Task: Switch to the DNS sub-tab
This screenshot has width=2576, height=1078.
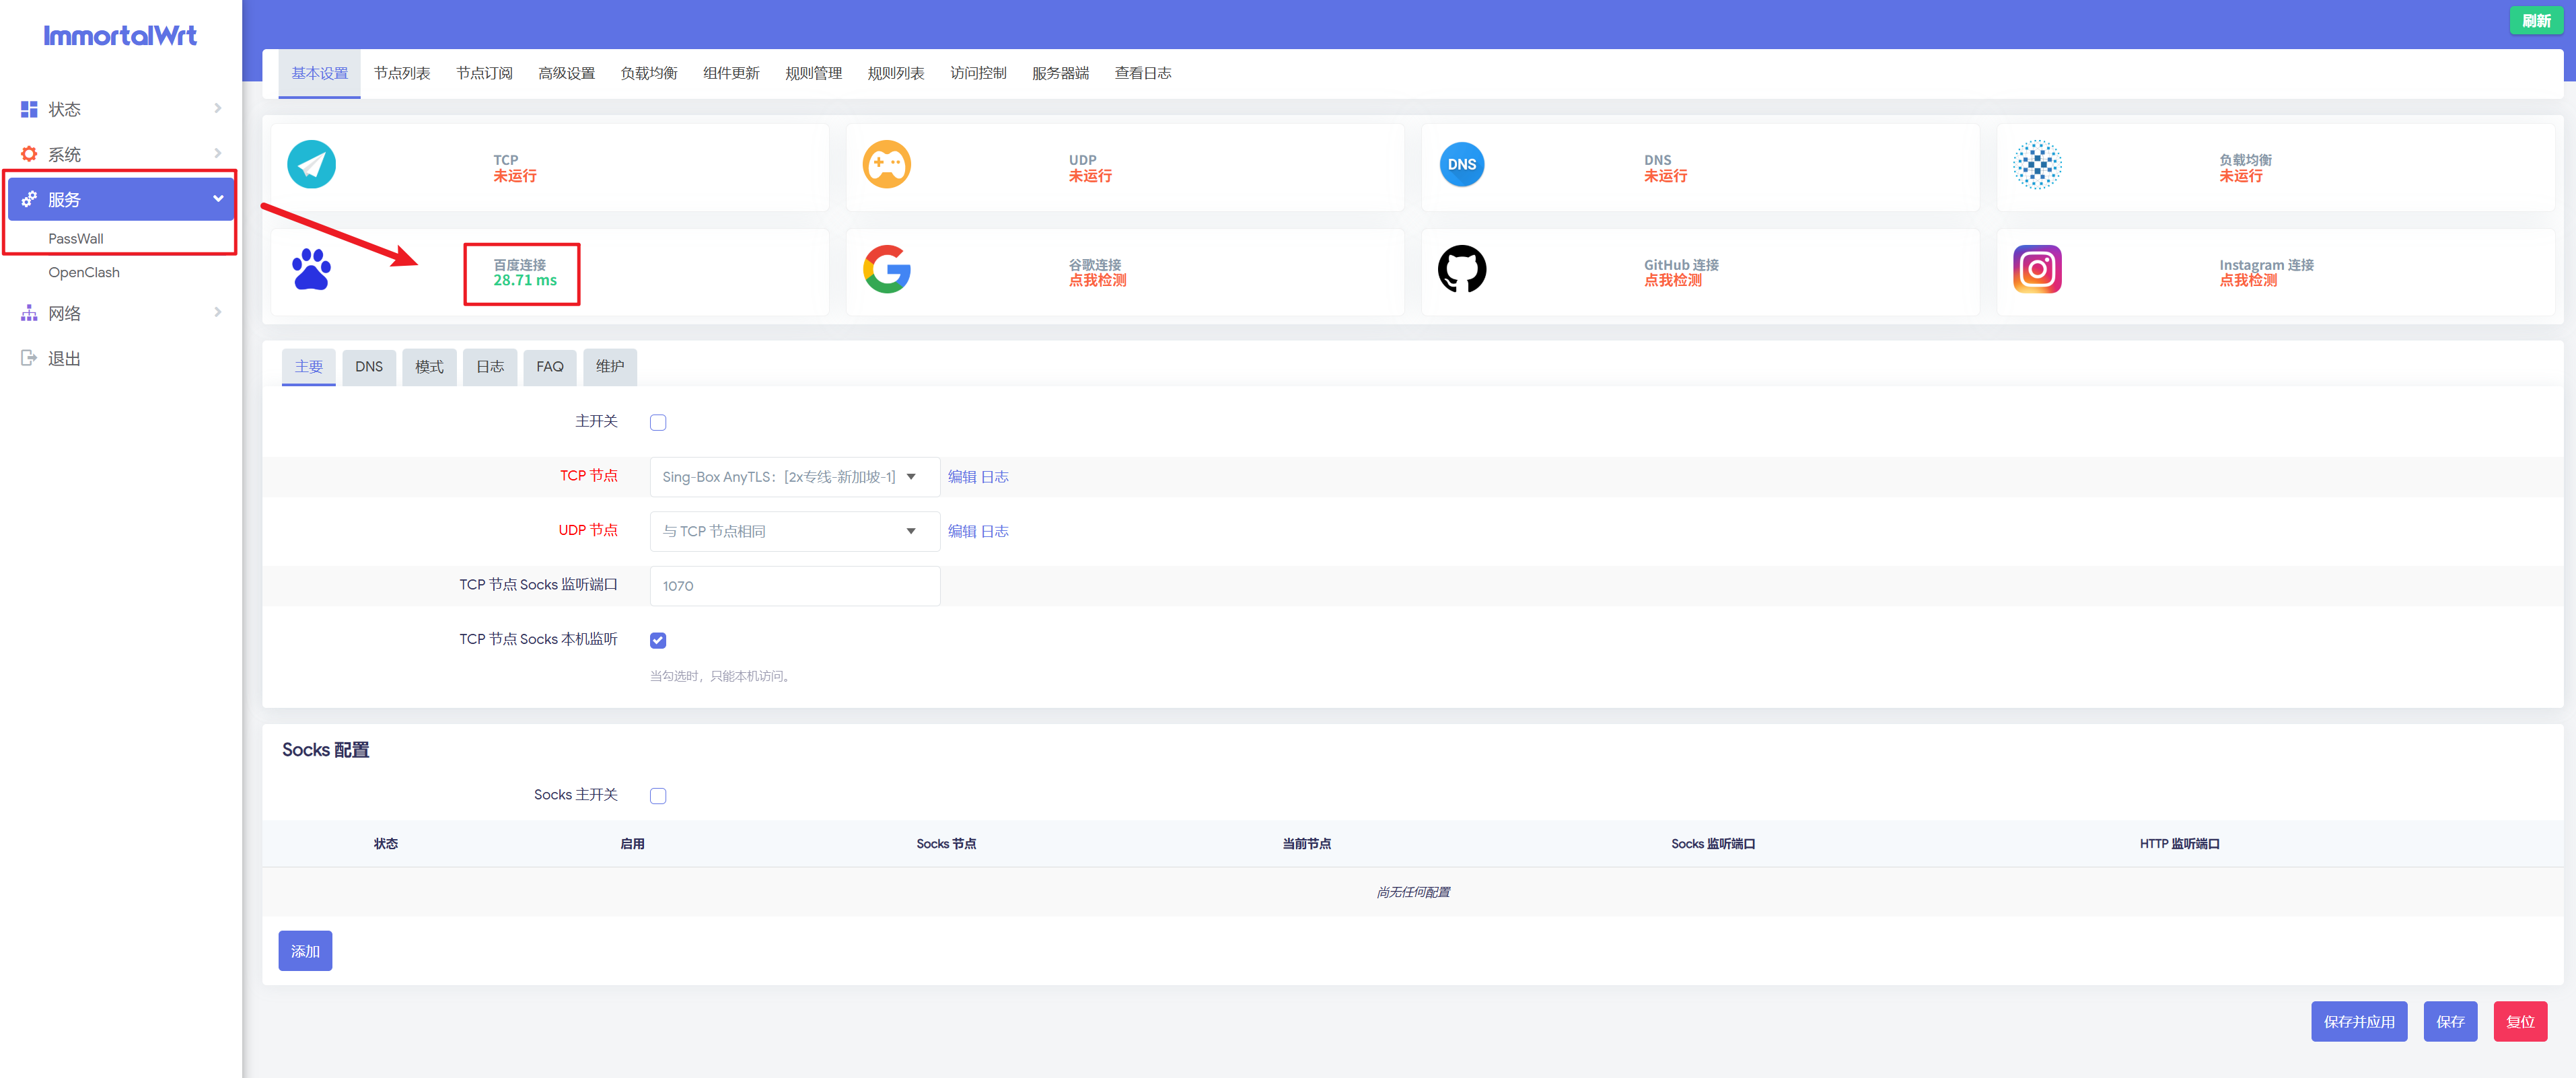Action: coord(369,367)
